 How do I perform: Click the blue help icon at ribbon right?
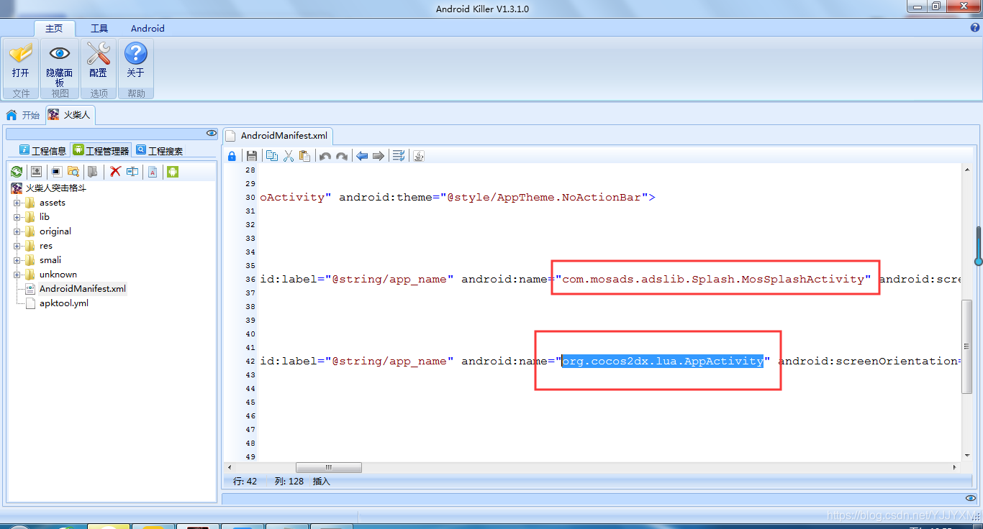[x=975, y=28]
